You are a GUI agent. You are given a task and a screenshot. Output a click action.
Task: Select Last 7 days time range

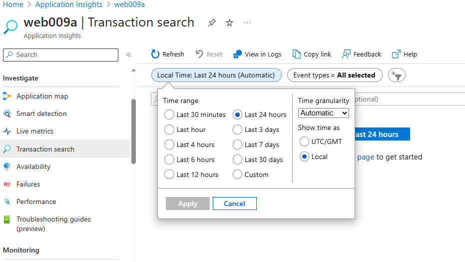click(237, 144)
